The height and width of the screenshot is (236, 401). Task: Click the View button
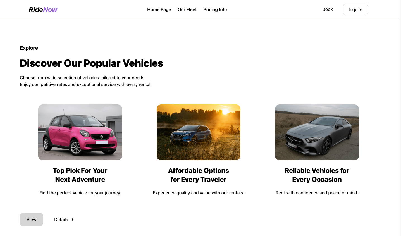click(x=31, y=220)
